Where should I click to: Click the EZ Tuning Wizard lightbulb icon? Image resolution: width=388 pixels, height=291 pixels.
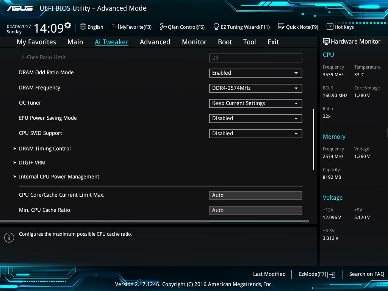[216, 27]
